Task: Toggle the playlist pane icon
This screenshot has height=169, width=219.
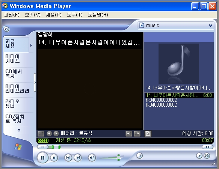Action: (x=148, y=134)
